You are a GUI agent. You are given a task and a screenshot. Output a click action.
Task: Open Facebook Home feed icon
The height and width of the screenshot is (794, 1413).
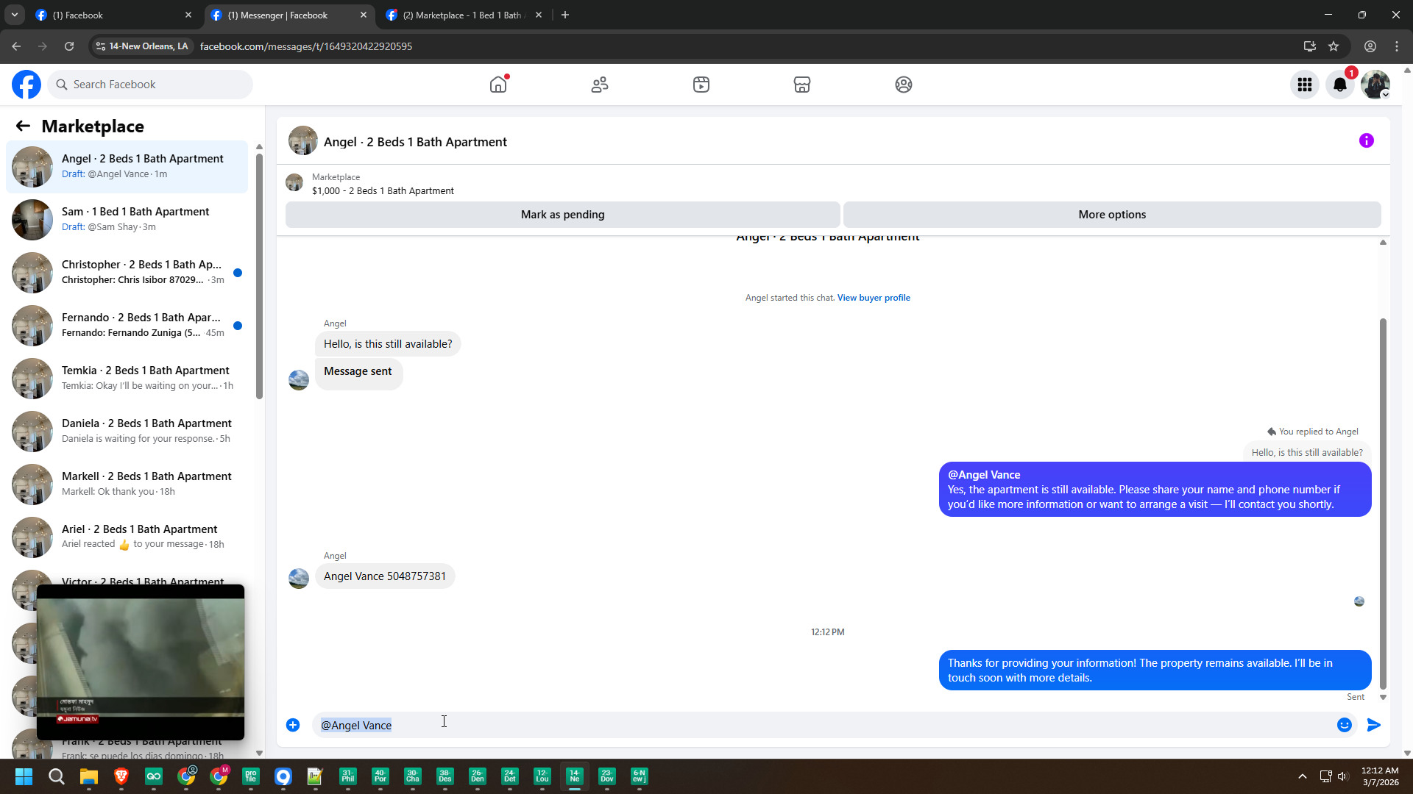[498, 85]
